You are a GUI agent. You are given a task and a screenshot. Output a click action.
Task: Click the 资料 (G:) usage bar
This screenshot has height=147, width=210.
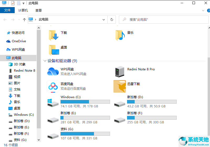(x=85, y=134)
